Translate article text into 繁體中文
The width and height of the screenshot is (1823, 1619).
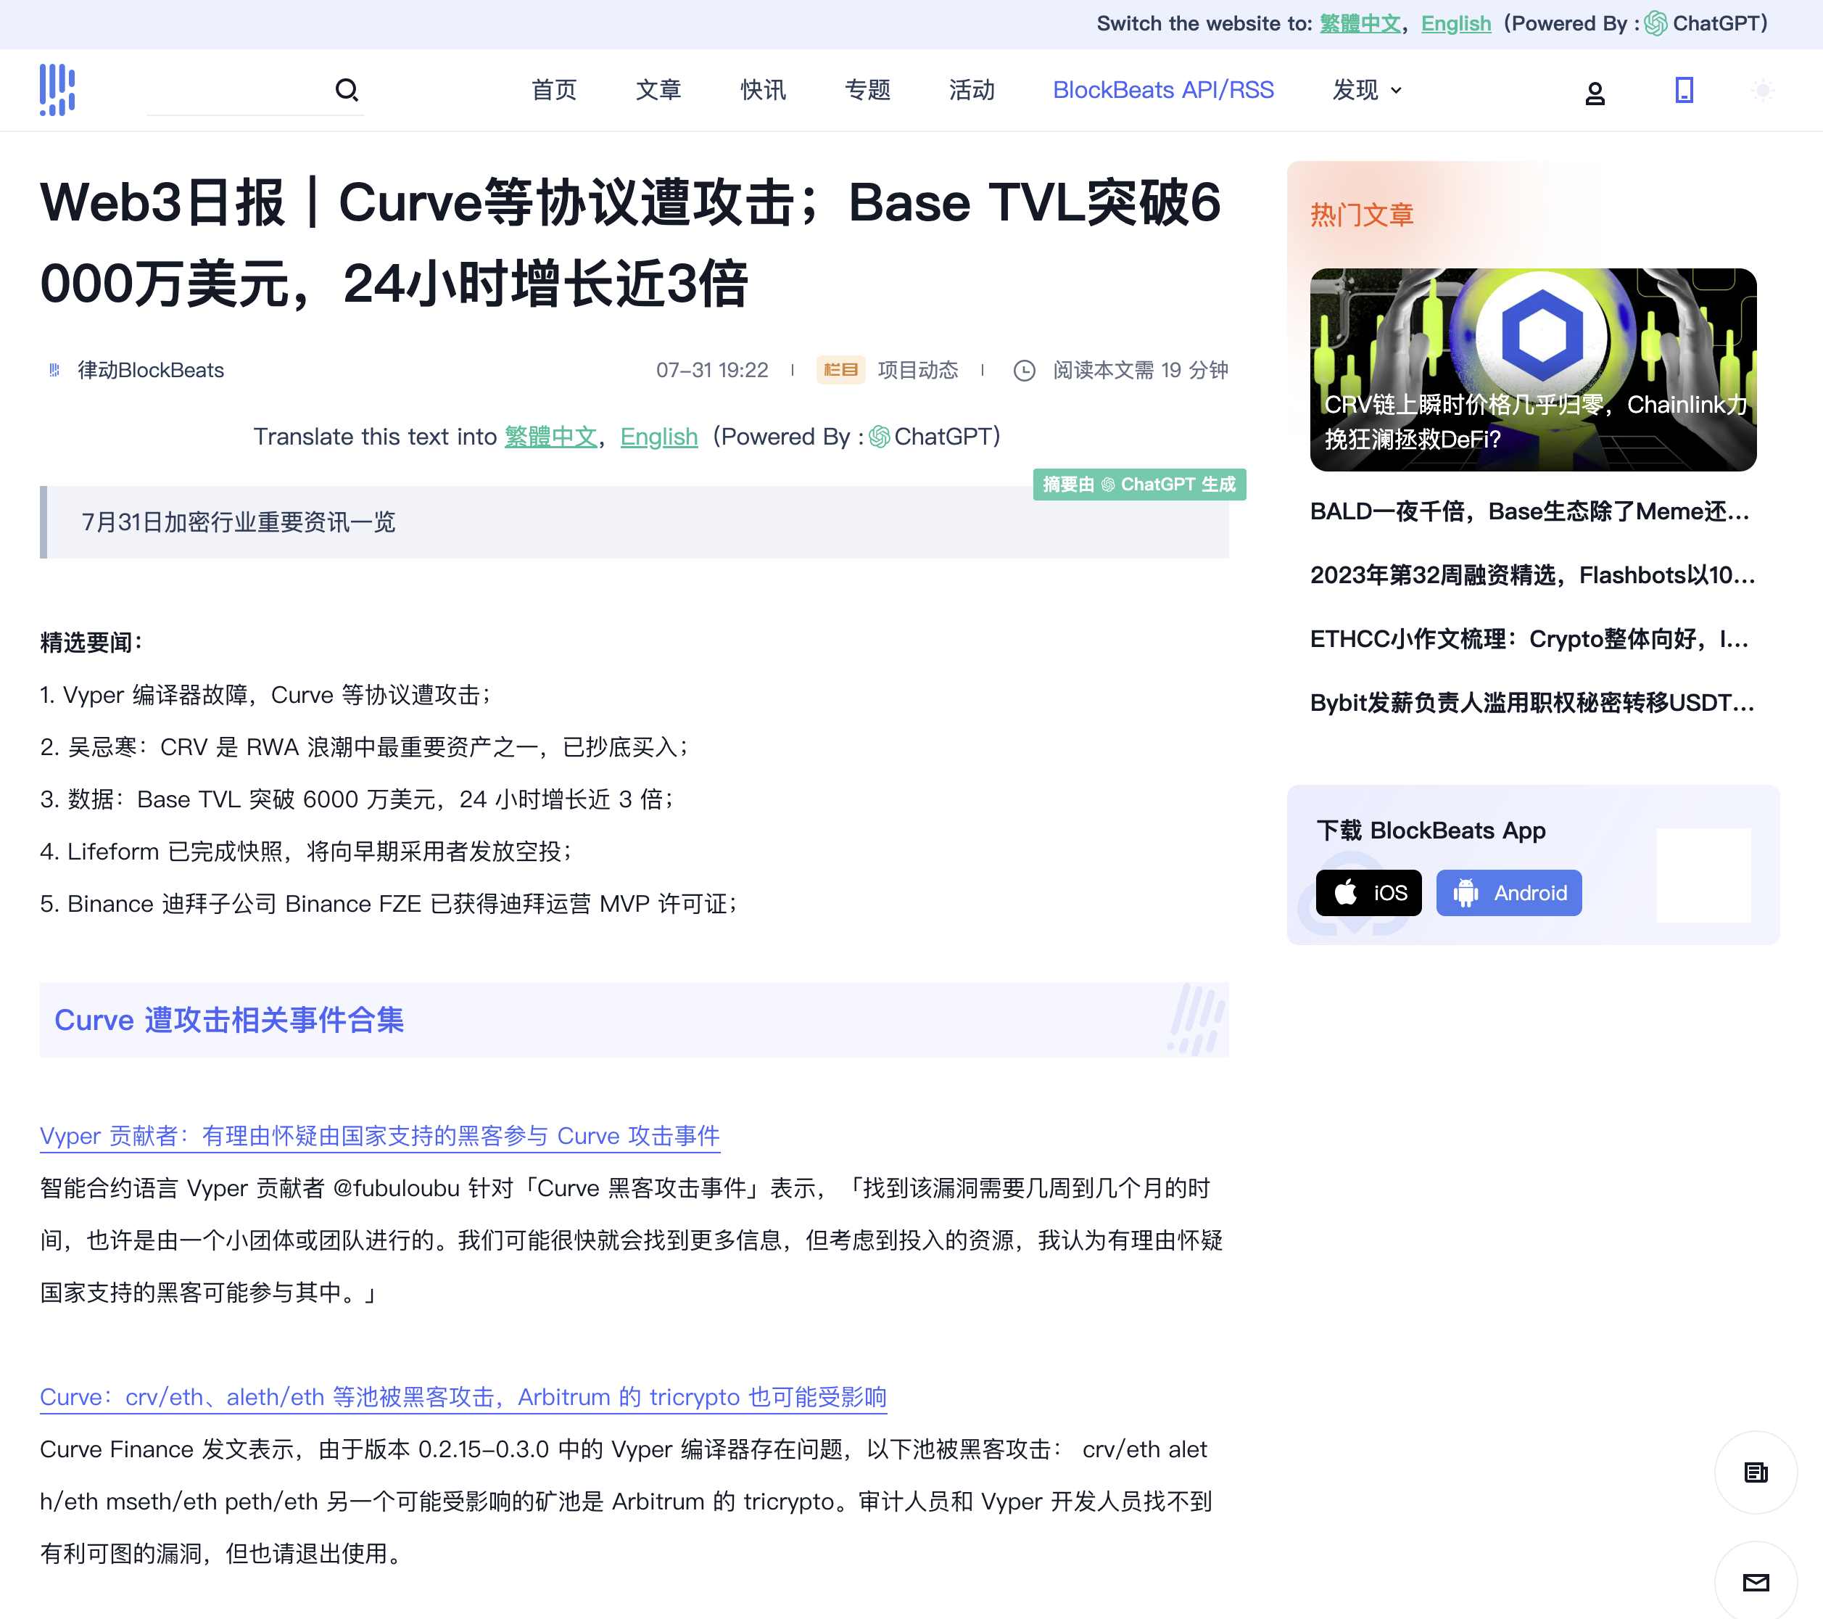(x=550, y=437)
